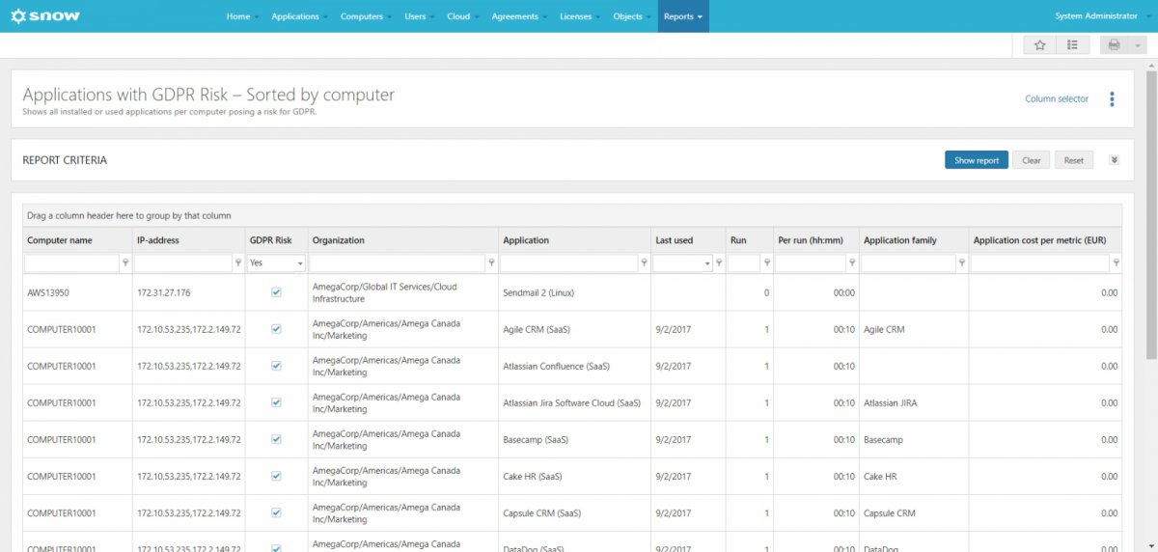Click filter icon for IP-address
Screen dimensions: 1158x552
click(x=238, y=262)
